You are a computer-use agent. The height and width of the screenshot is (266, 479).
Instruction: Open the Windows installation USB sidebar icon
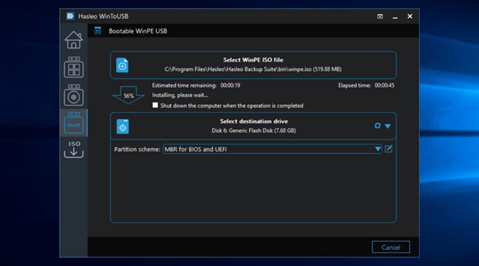pyautogui.click(x=74, y=95)
